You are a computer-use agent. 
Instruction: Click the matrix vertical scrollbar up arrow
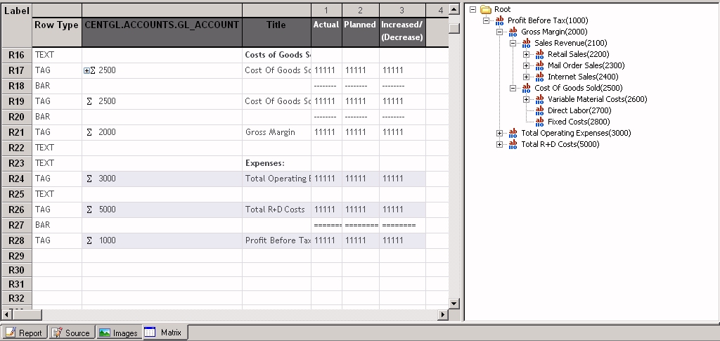tap(454, 8)
